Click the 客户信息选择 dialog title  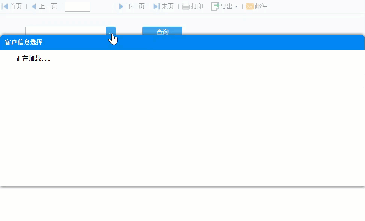[23, 42]
